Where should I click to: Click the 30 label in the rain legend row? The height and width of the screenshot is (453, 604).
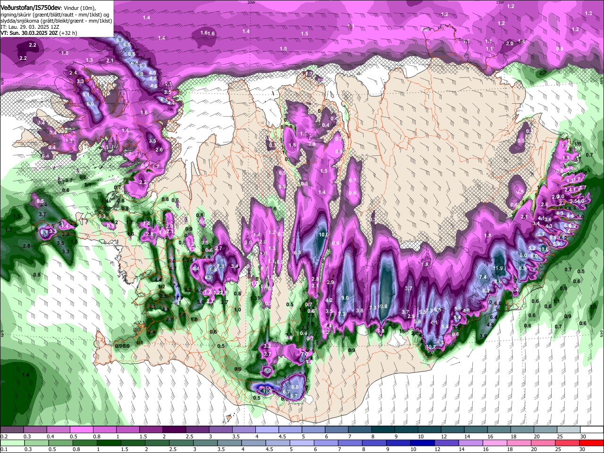(583, 449)
